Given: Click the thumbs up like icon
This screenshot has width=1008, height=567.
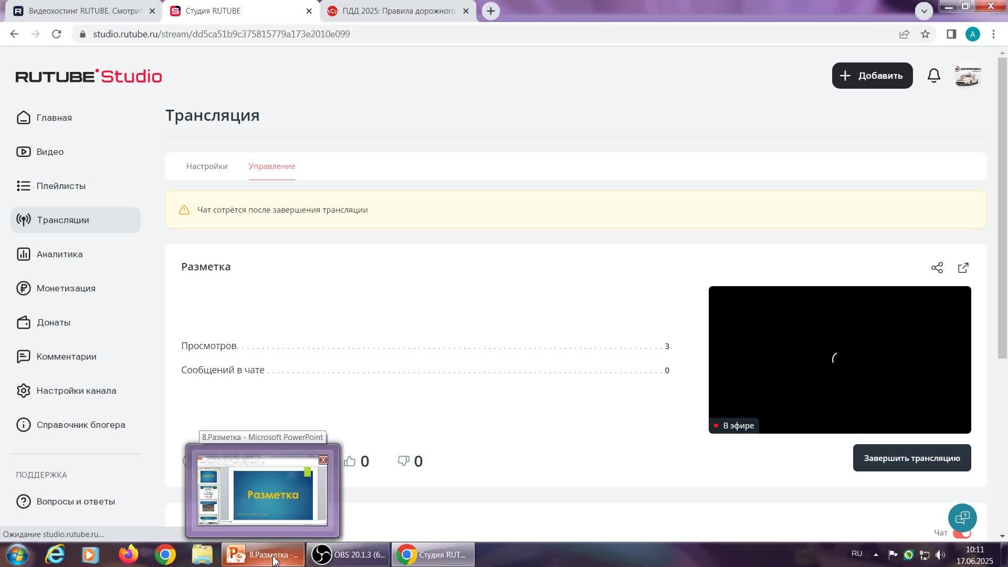Looking at the screenshot, I should [350, 461].
